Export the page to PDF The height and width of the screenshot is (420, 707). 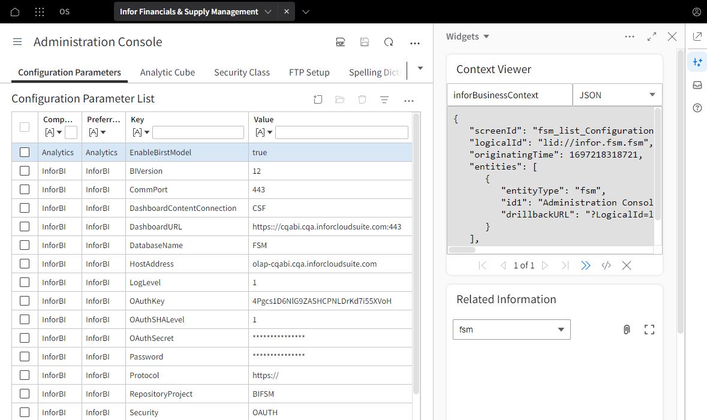pyautogui.click(x=340, y=43)
